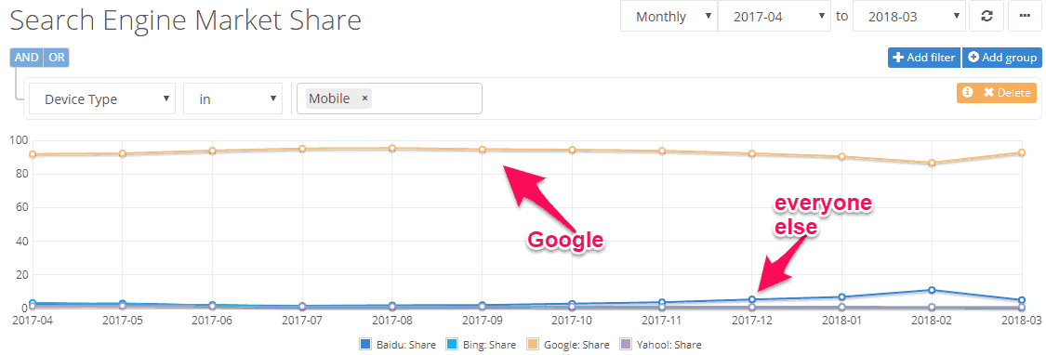Open the Monthly interval dropdown
Image resolution: width=1046 pixels, height=355 pixels.
click(669, 17)
